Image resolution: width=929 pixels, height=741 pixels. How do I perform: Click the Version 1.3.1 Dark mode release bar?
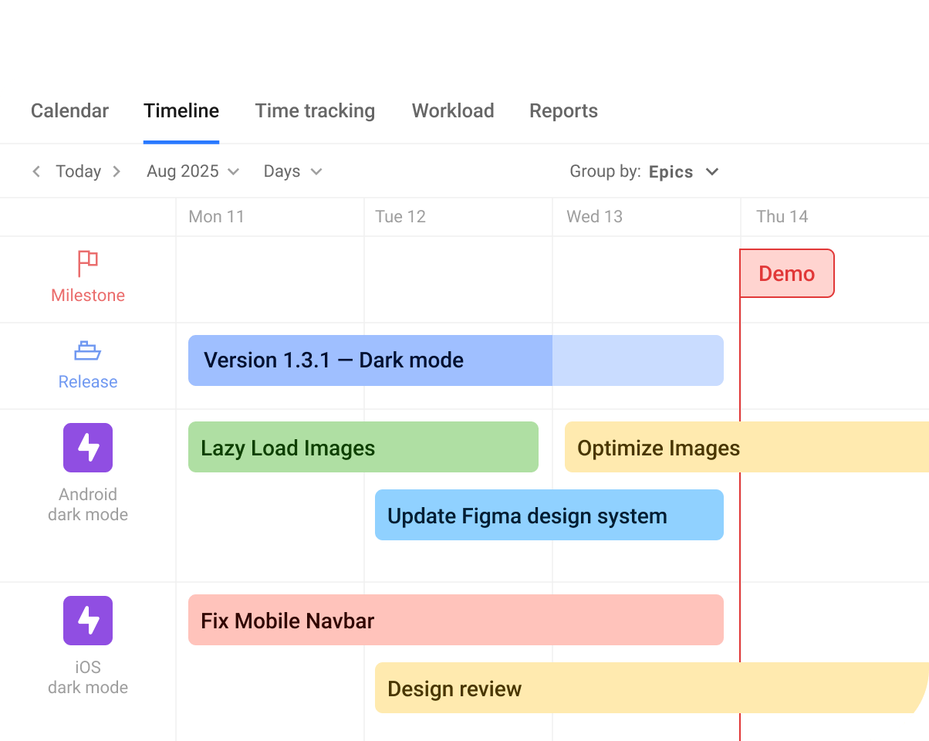pyautogui.click(x=369, y=360)
